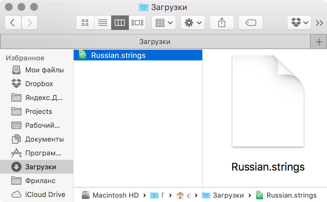The width and height of the screenshot is (327, 202).
Task: Show more toolbar items via double chevron
Action: click(319, 23)
